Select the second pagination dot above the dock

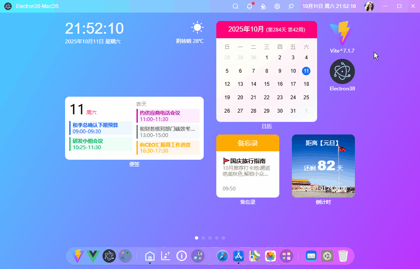point(203,237)
